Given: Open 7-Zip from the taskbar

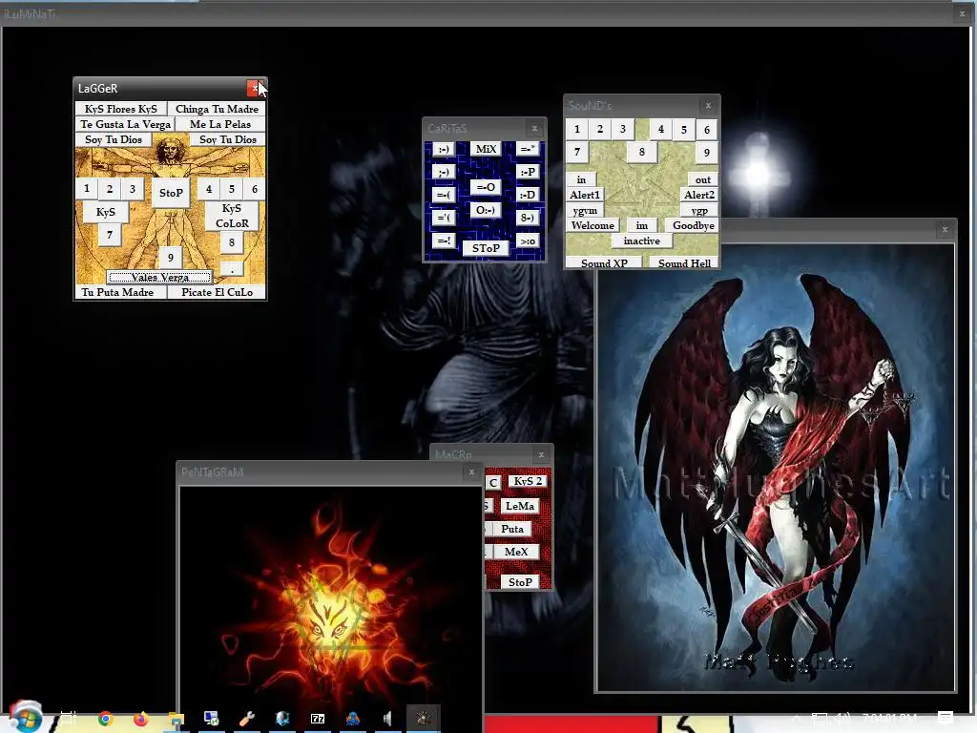Looking at the screenshot, I should coord(318,720).
